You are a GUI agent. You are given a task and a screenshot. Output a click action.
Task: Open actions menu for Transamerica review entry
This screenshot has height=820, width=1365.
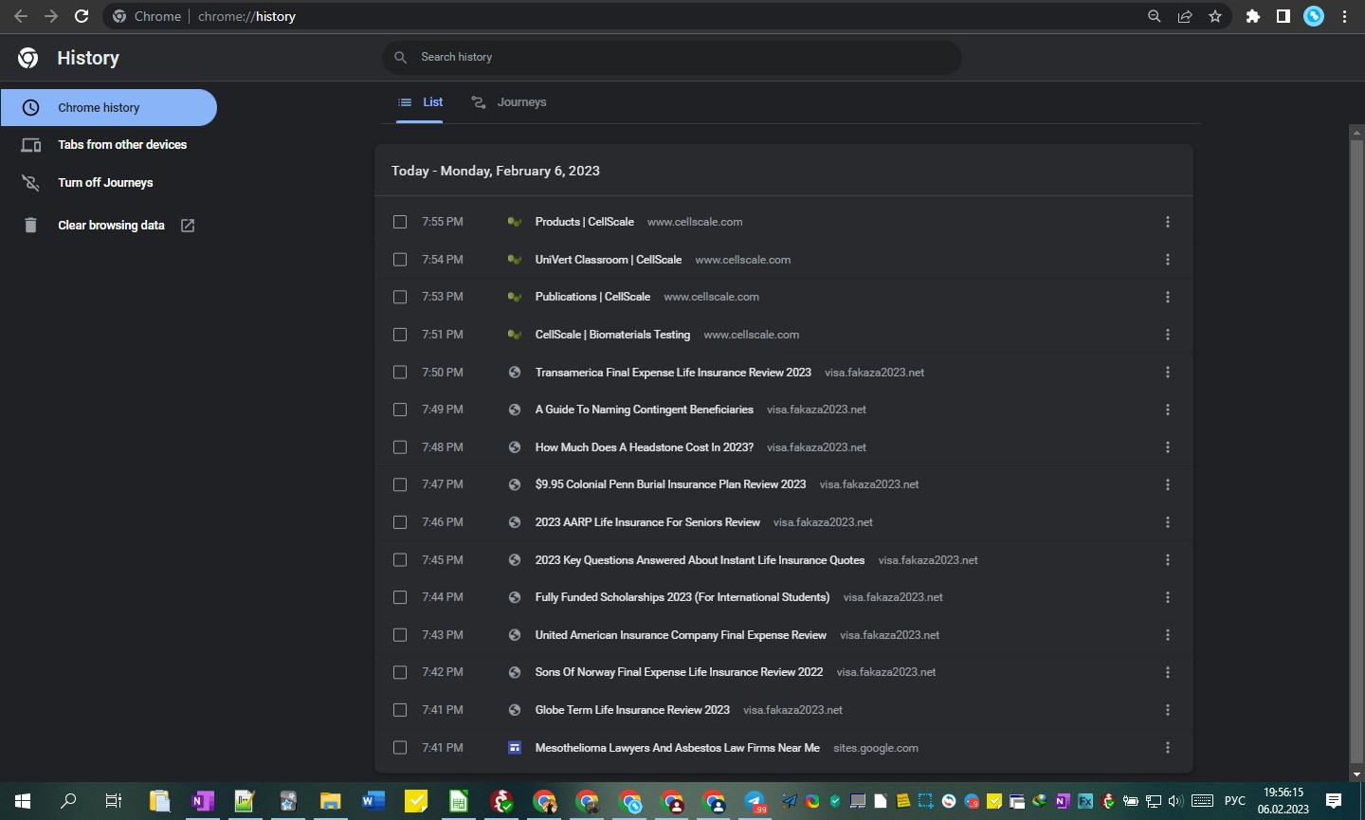pos(1168,373)
